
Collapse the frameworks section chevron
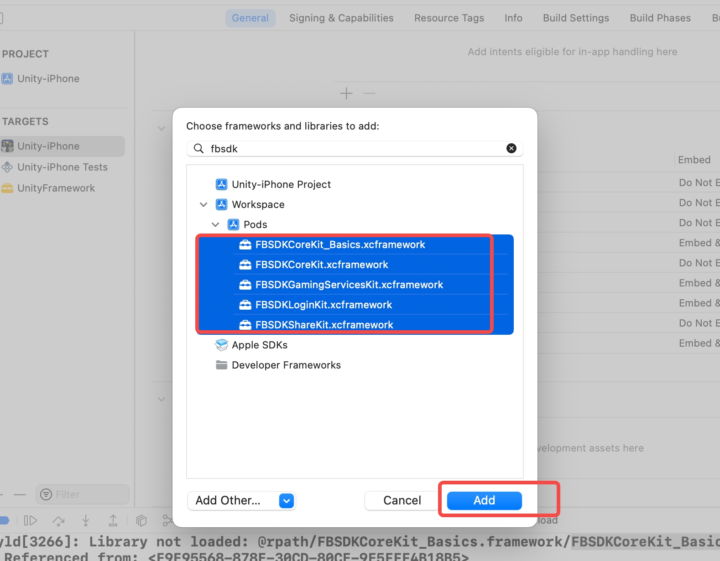(x=161, y=128)
